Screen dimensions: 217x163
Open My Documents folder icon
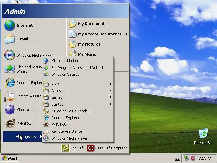tap(73, 24)
